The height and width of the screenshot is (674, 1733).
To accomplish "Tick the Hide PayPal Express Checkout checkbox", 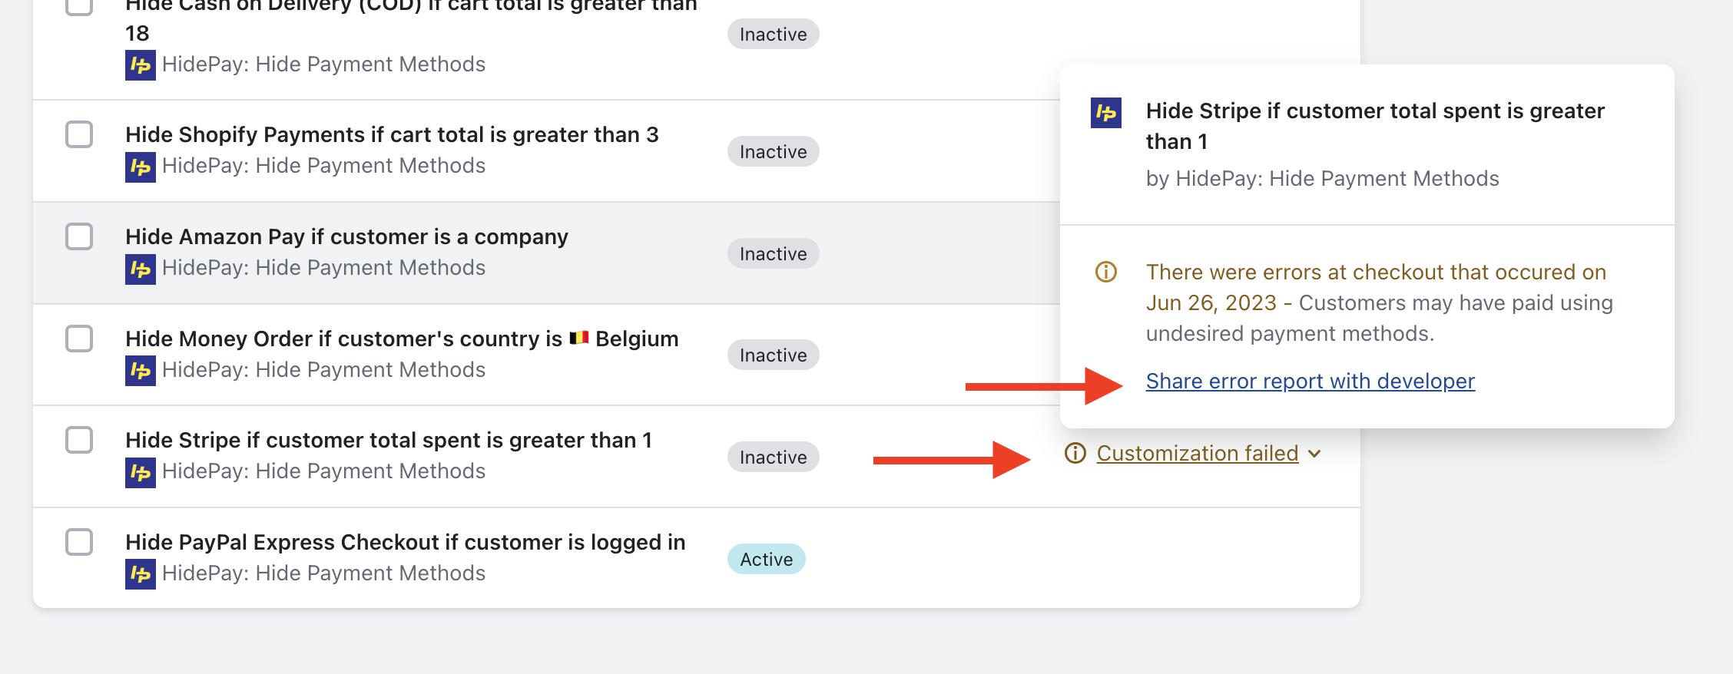I will coord(79,542).
